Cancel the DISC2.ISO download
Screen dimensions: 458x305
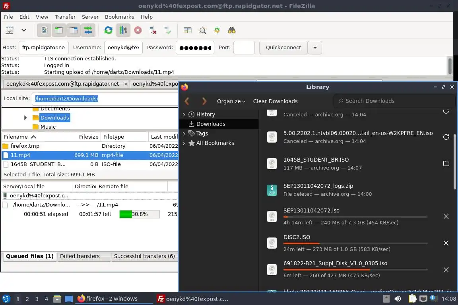(446, 243)
